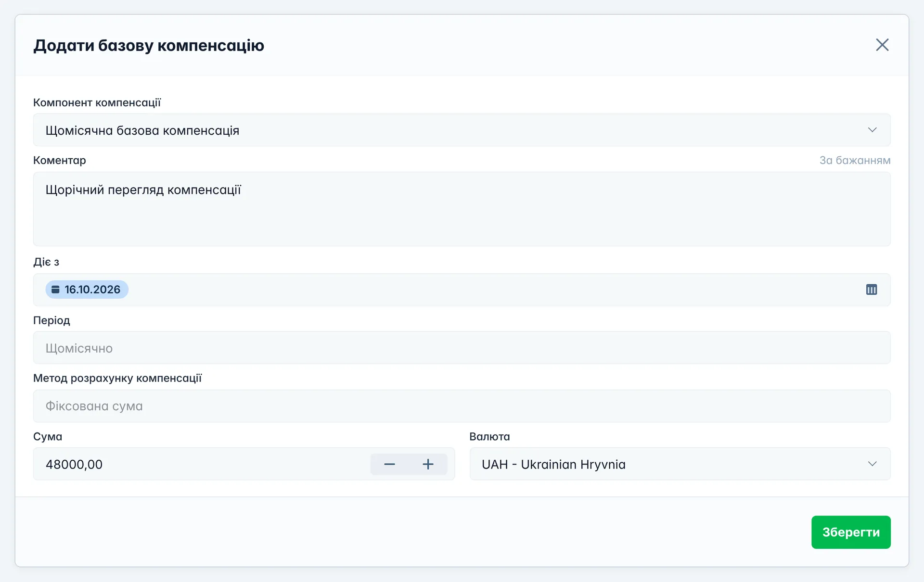The width and height of the screenshot is (924, 582).
Task: Click the Фіксована сума method field
Action: click(x=462, y=406)
